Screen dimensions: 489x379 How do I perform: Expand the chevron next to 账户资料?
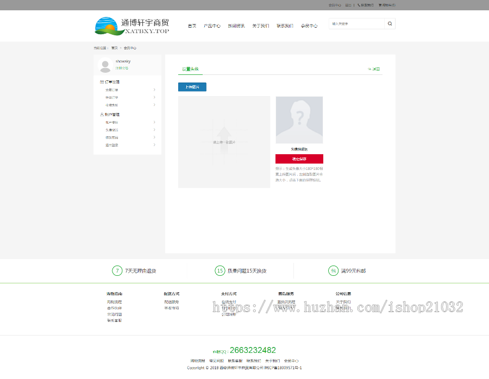click(x=154, y=122)
